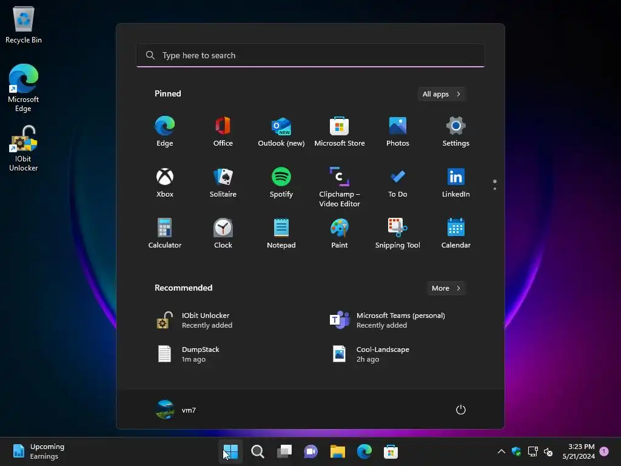
Task: Open taskbar Search icon
Action: [257, 451]
